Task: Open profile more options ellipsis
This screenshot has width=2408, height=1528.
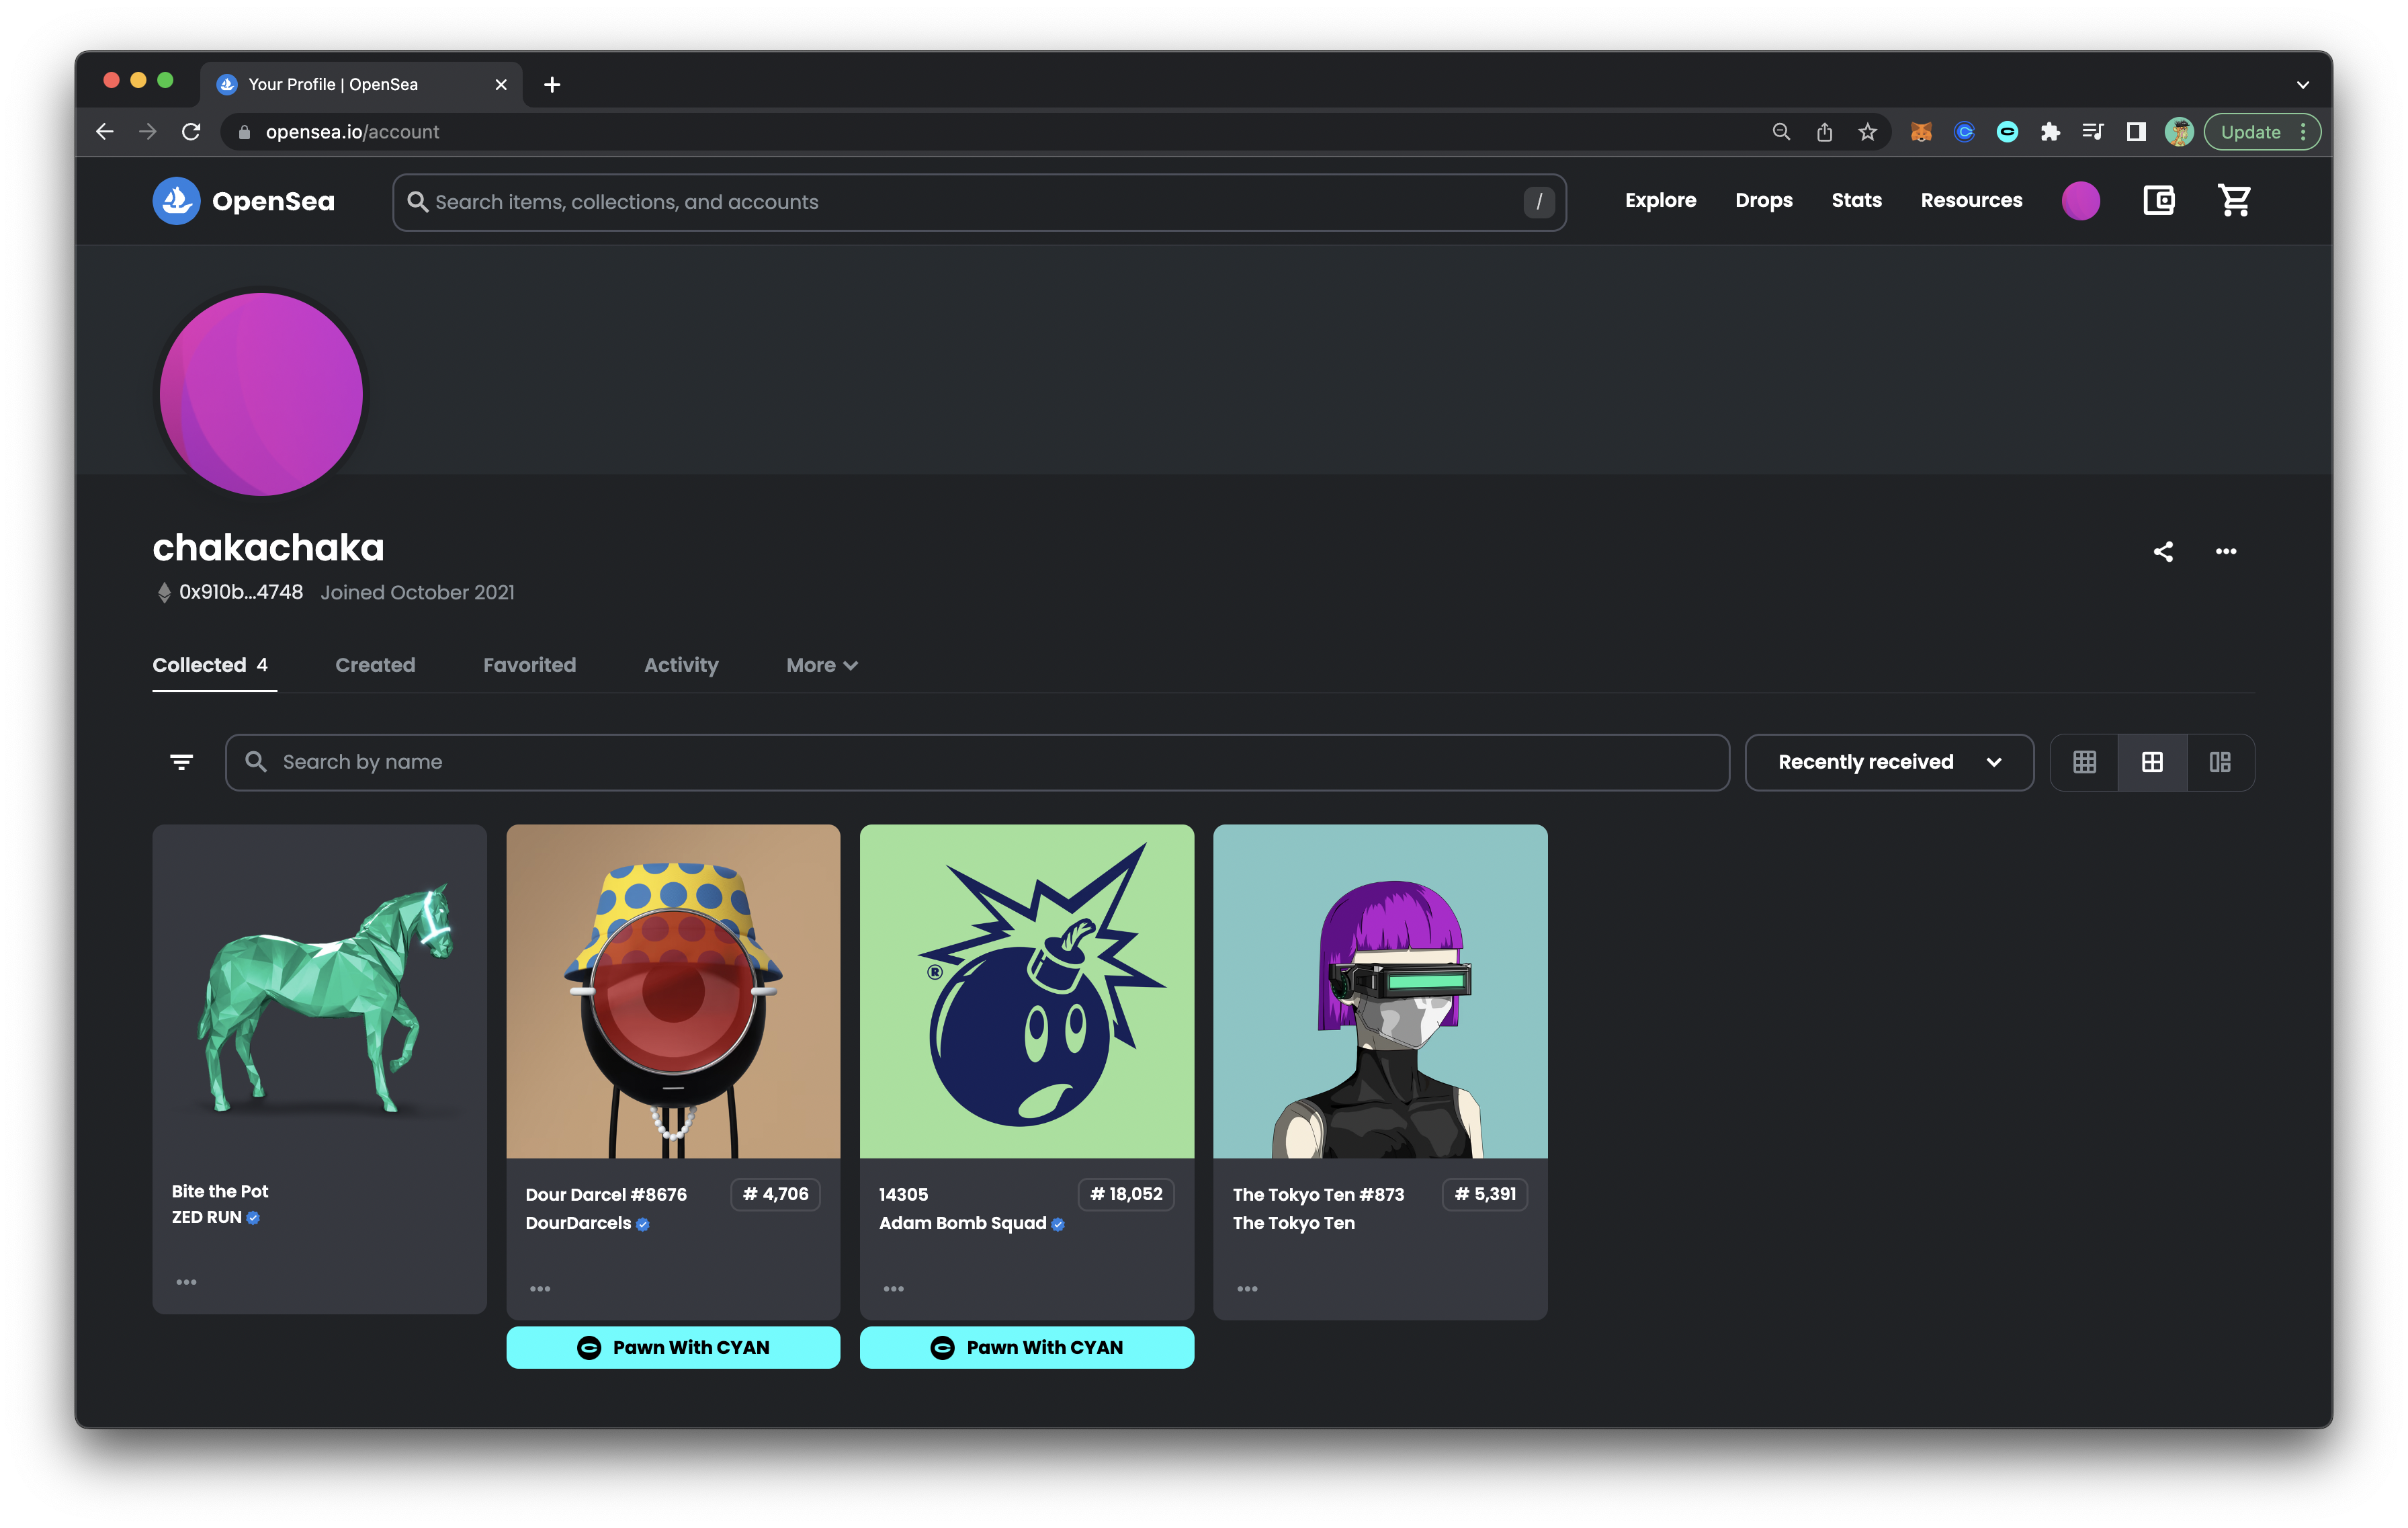Action: click(2225, 552)
